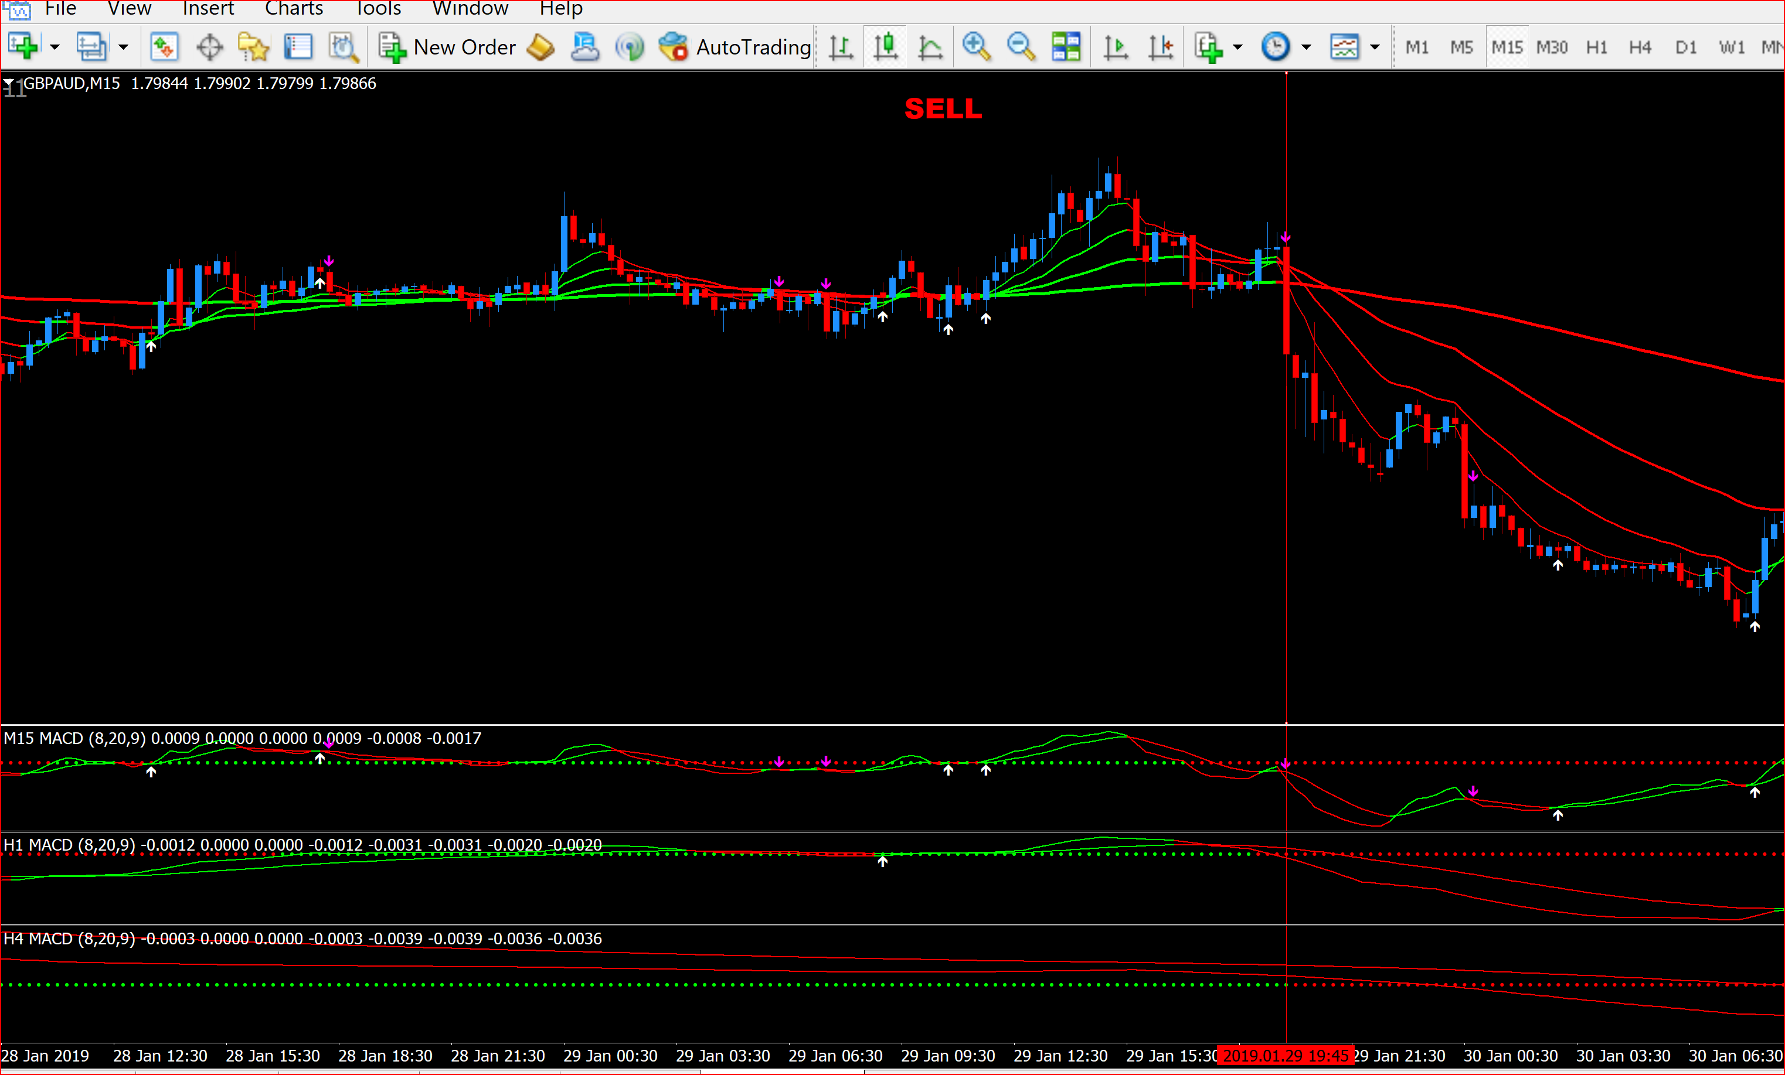Open the Navigator favorites panel
This screenshot has height=1075, width=1785.
(254, 48)
